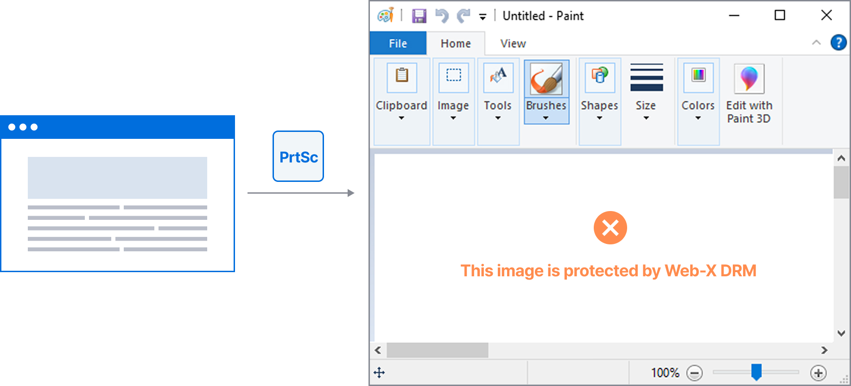Click the Web-X DRM protected message text
Image resolution: width=851 pixels, height=386 pixels.
609,271
